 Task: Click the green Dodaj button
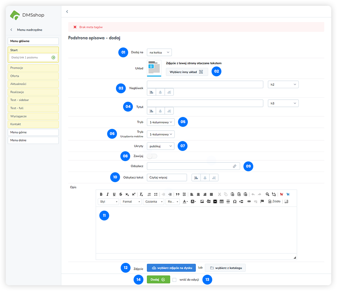click(x=158, y=280)
